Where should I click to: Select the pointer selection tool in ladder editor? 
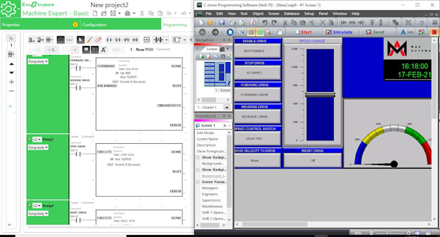[80, 40]
